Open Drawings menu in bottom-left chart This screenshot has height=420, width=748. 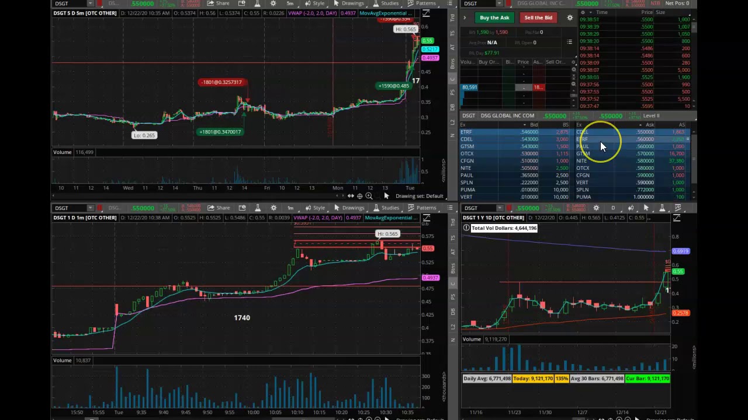click(x=349, y=208)
